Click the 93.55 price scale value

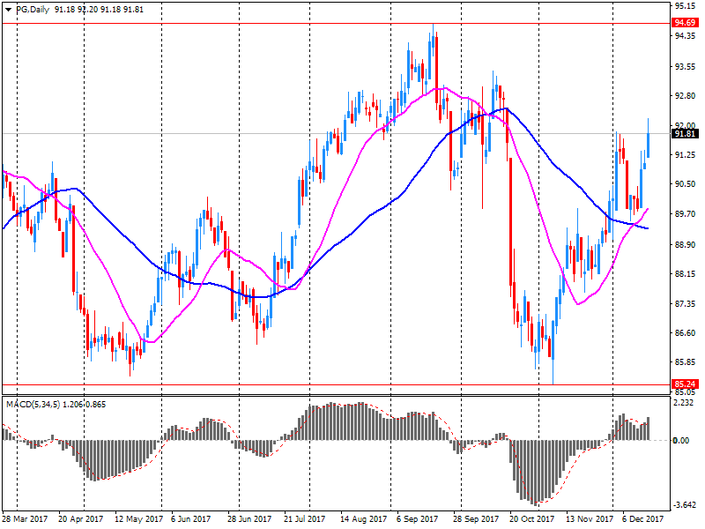(x=685, y=67)
